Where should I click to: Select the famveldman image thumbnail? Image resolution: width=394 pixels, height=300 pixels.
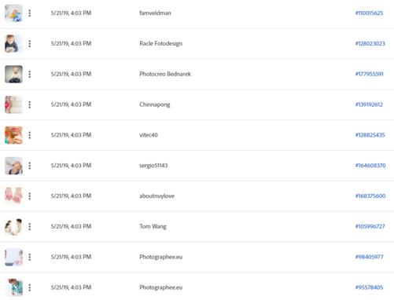(13, 13)
